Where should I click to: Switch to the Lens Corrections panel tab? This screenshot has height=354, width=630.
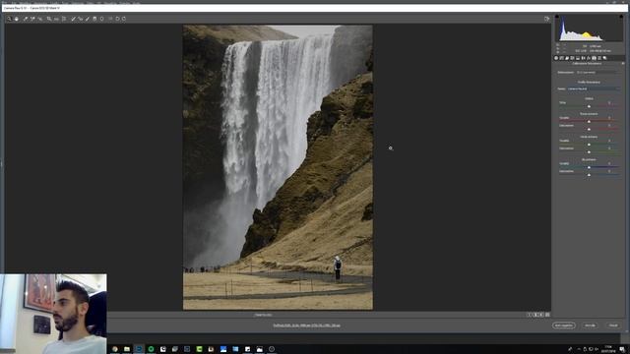pos(584,58)
